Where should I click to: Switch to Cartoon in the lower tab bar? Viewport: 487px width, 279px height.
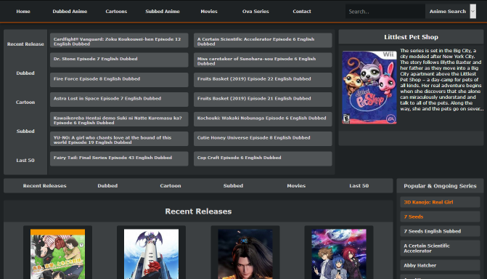pyautogui.click(x=171, y=186)
